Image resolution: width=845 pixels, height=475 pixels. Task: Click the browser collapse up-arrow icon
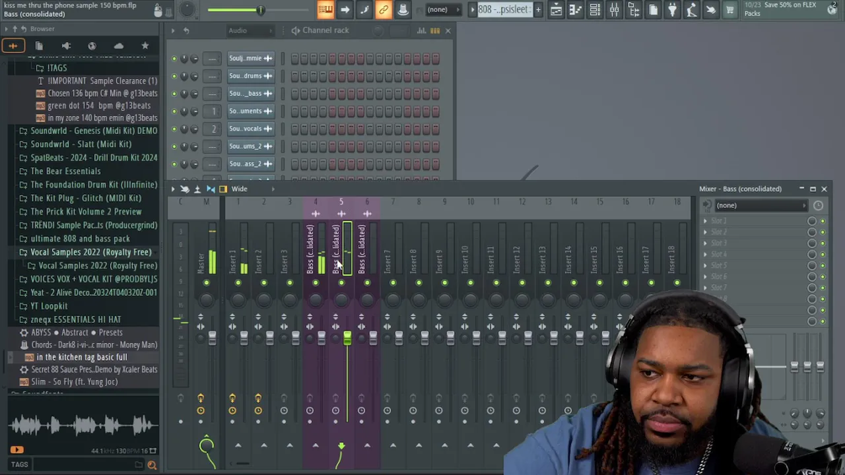click(14, 29)
